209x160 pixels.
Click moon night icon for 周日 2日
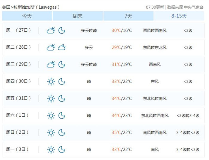(x=62, y=132)
